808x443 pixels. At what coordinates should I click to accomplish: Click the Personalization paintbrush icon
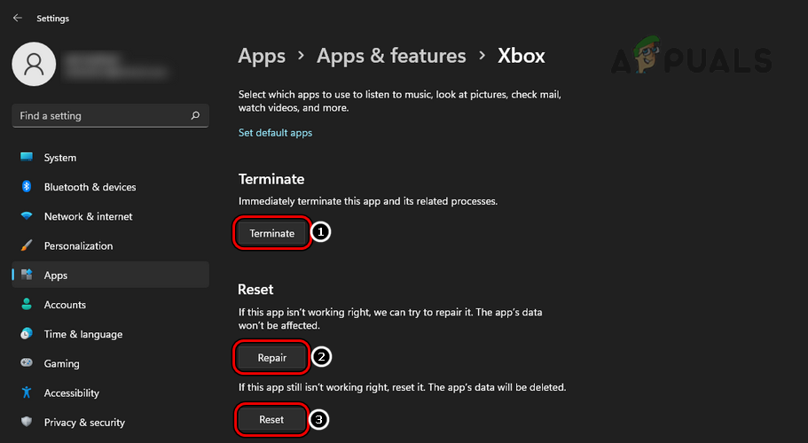coord(27,246)
